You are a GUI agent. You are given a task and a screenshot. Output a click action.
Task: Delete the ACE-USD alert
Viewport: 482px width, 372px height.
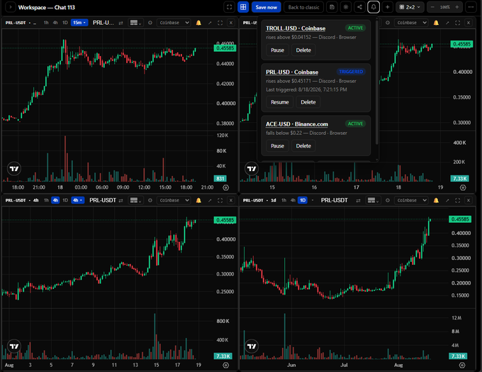[x=303, y=146]
